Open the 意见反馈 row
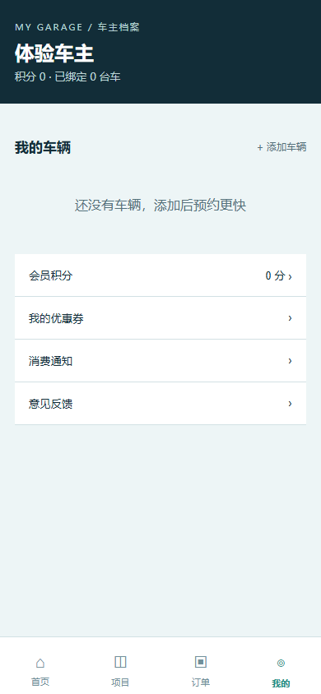 tap(160, 403)
